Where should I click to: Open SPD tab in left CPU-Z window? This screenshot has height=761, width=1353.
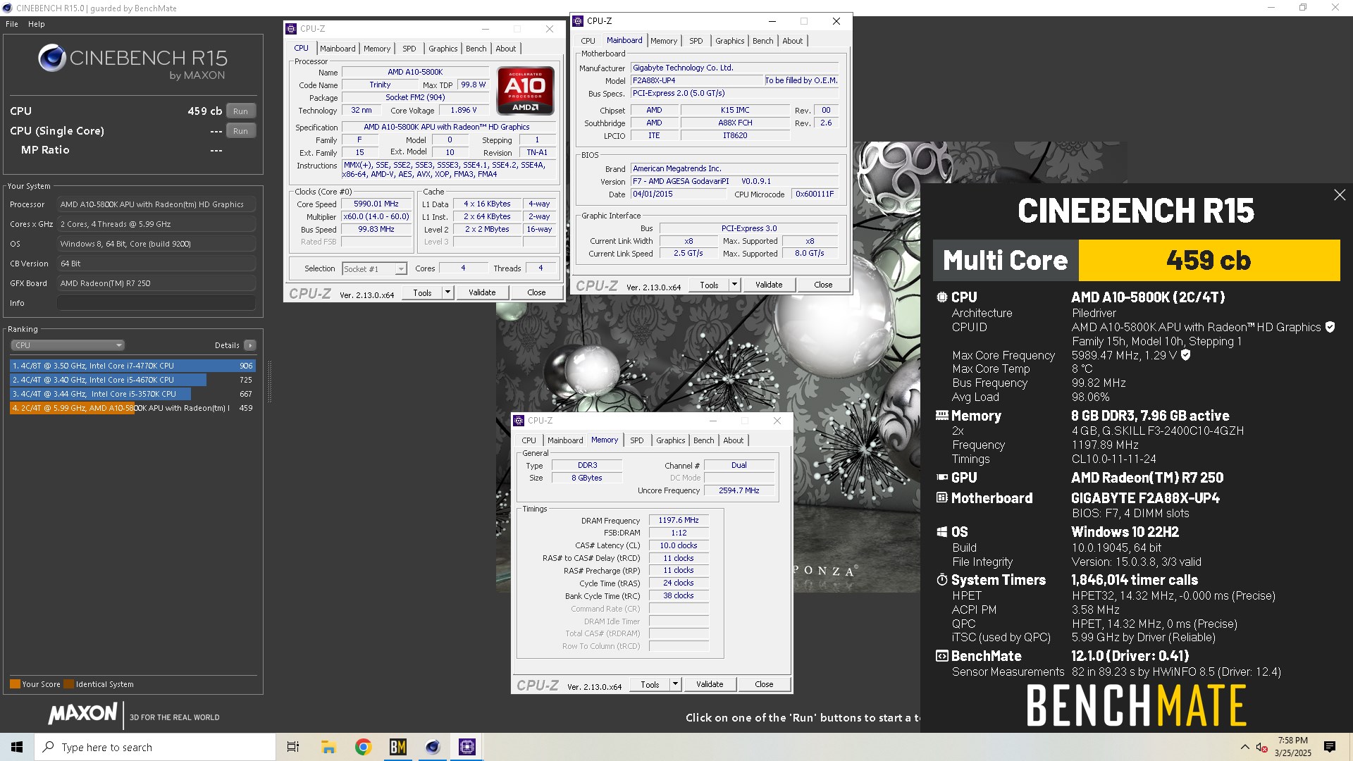pyautogui.click(x=409, y=49)
